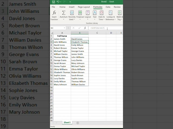
Task: Open the Logical functions menu
Action: coord(88,15)
